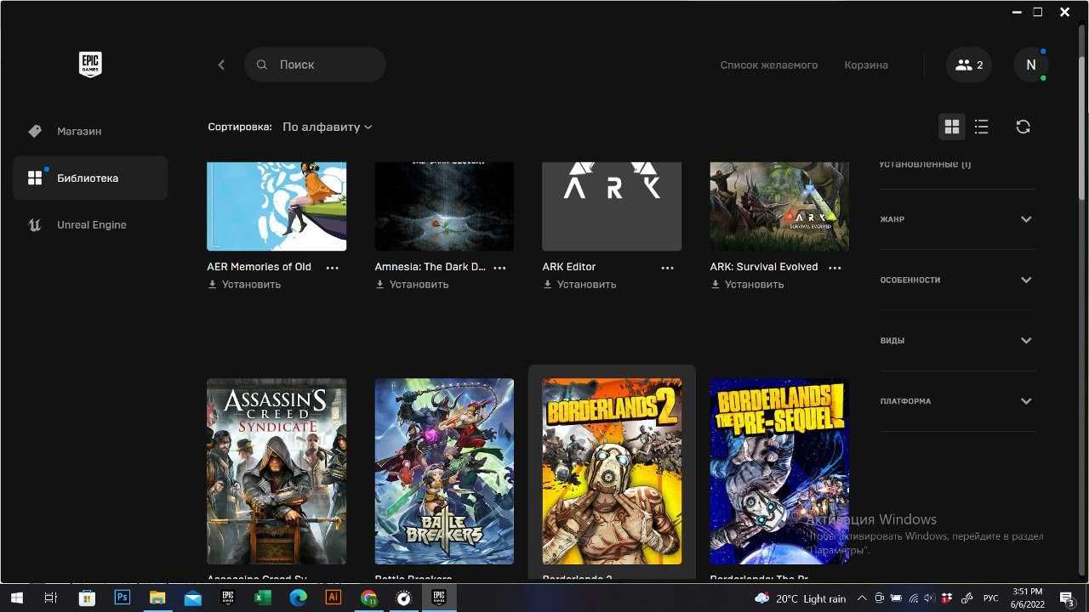The width and height of the screenshot is (1089, 612).
Task: Install Amnesia: The Dark Descent via Установить
Action: pyautogui.click(x=412, y=285)
